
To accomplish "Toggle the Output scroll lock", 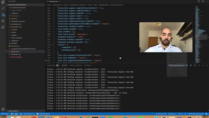I will (195, 66).
